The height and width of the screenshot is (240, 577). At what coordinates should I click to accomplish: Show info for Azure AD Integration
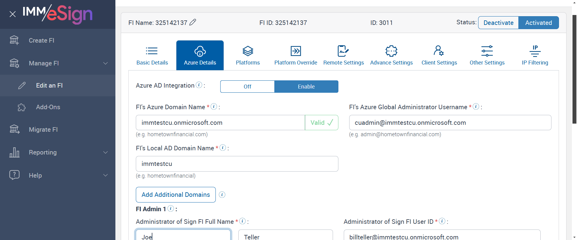(x=199, y=85)
